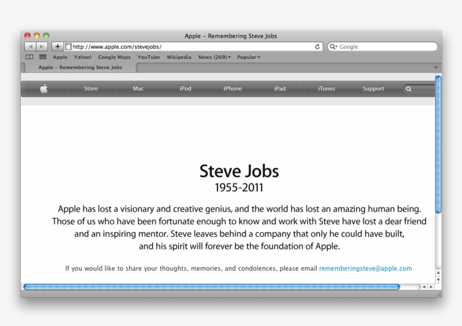The height and width of the screenshot is (326, 462).
Task: Click the horizontal scrollbar left arrow
Action: [x=424, y=287]
